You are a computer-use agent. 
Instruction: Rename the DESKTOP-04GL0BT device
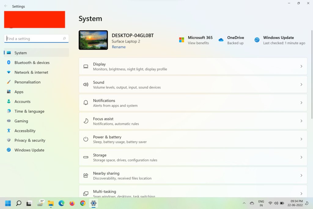click(x=119, y=47)
